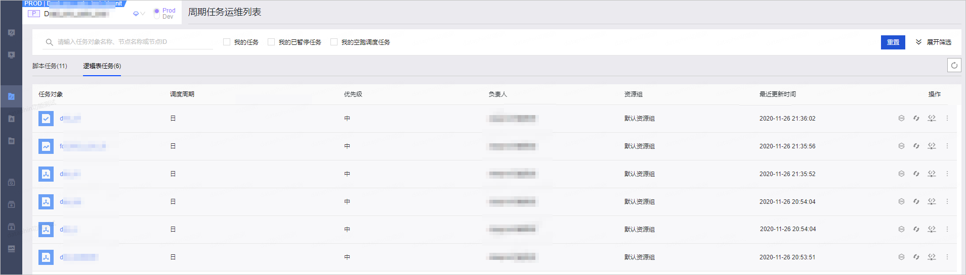Check the 我的已暂停任务 checkbox
Image resolution: width=966 pixels, height=275 pixels.
[271, 42]
